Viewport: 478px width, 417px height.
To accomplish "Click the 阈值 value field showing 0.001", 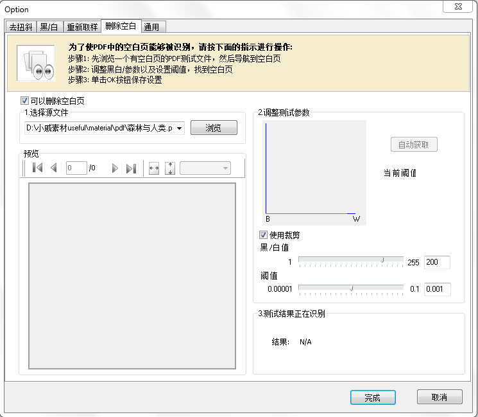I will pos(438,290).
